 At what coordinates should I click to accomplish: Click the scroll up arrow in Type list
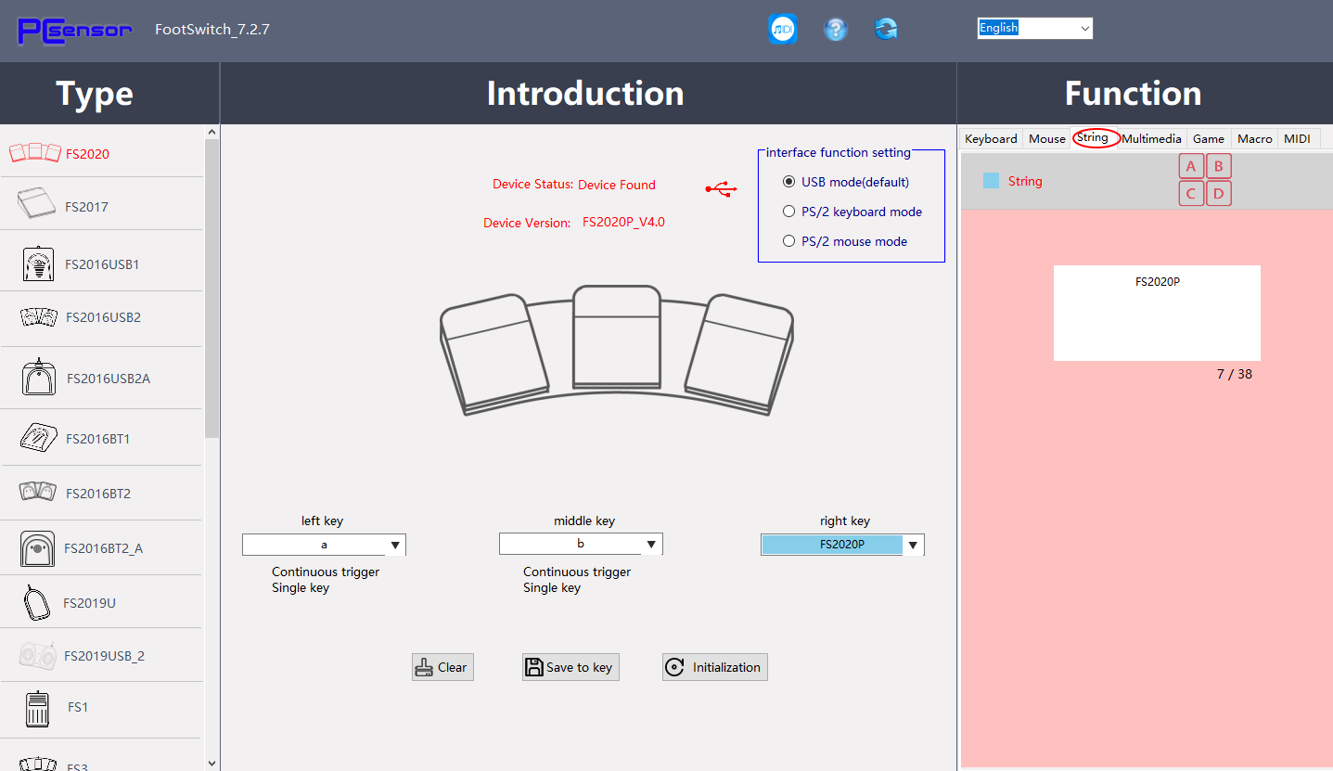(x=211, y=132)
